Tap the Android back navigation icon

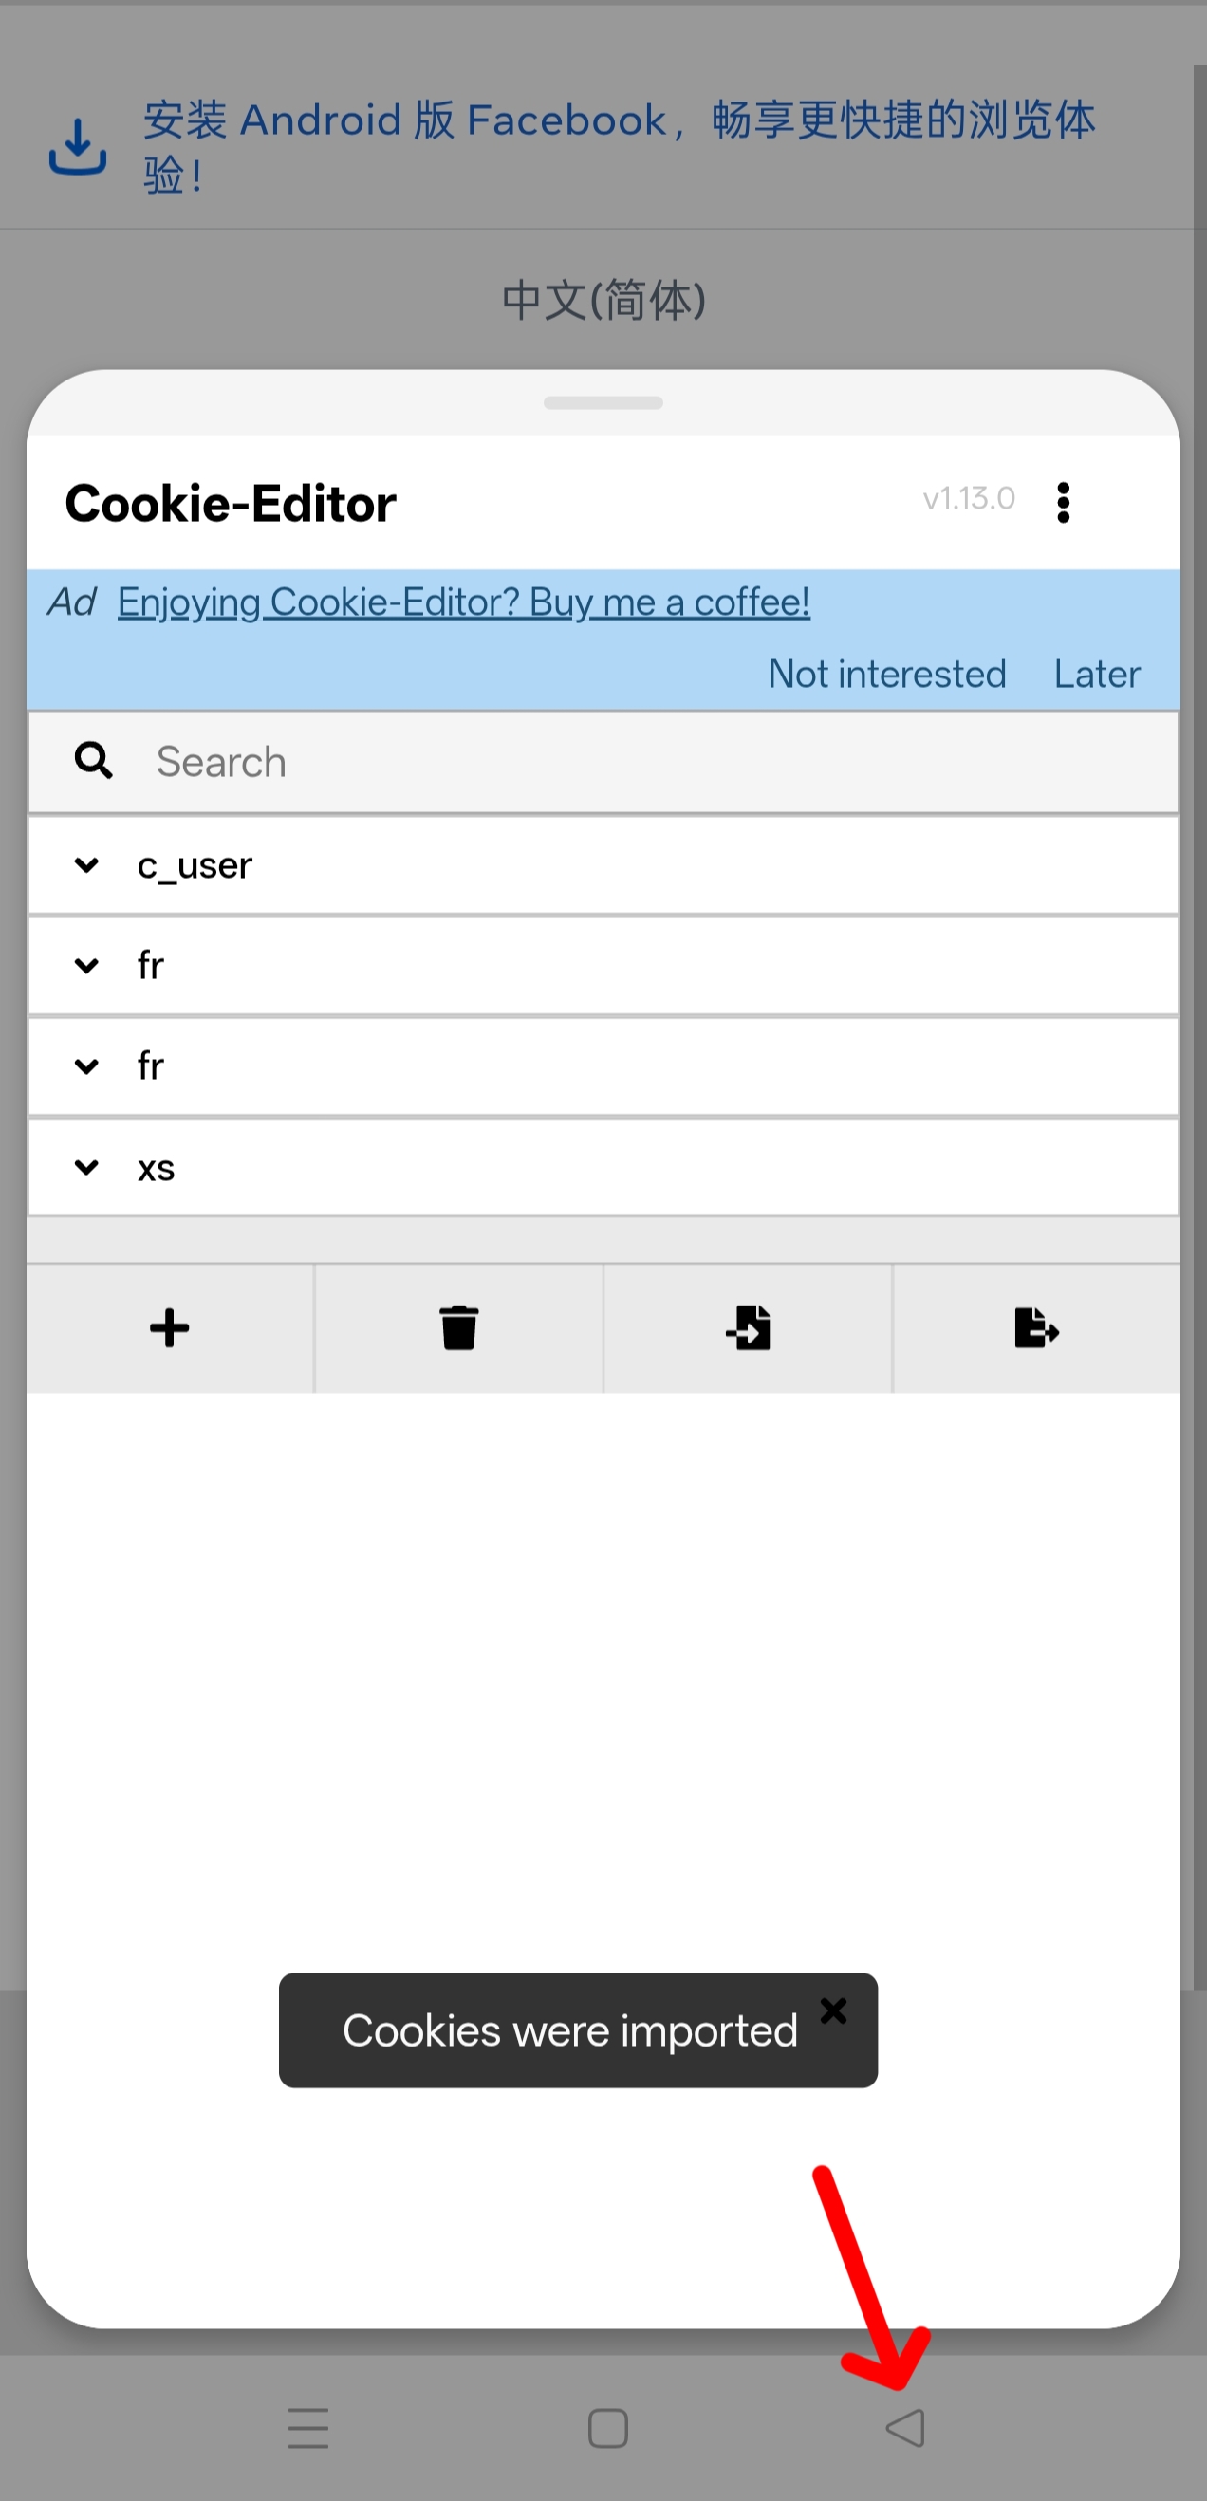click(905, 2428)
